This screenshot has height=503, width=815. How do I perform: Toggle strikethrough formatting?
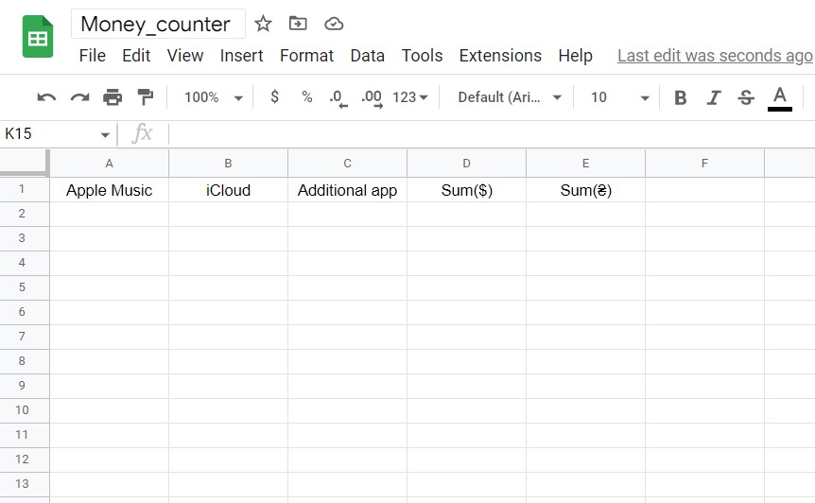tap(746, 97)
